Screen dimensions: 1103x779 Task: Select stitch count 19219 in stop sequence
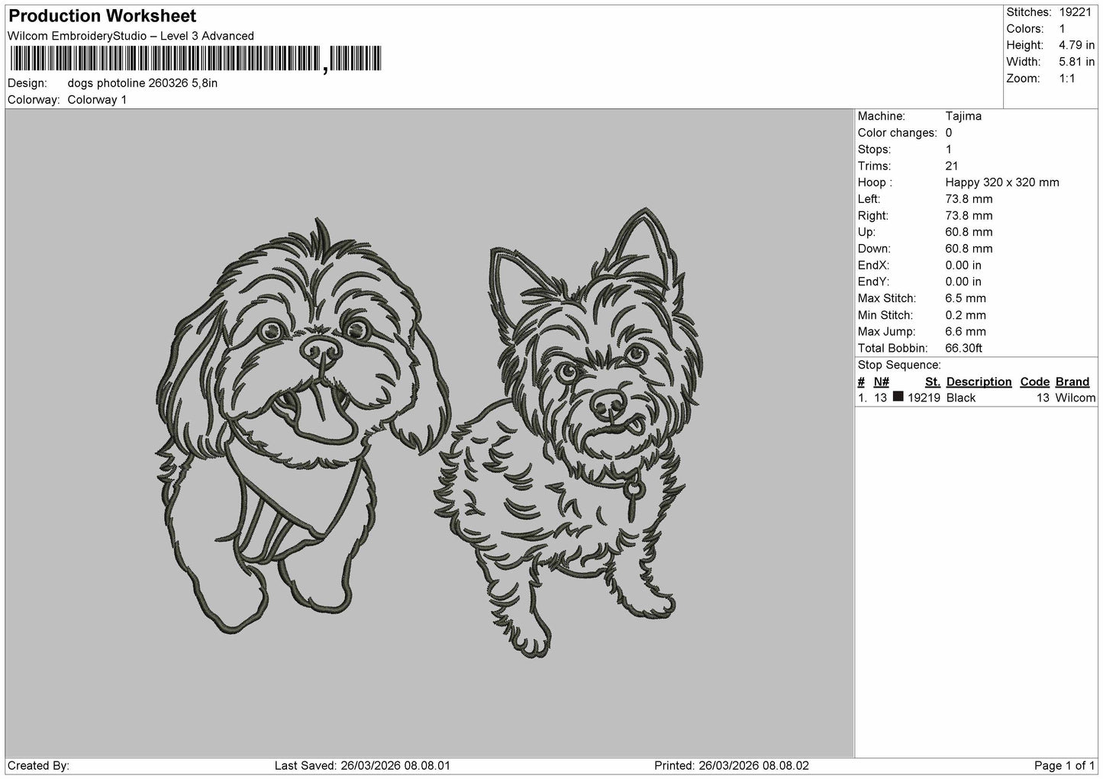(924, 398)
